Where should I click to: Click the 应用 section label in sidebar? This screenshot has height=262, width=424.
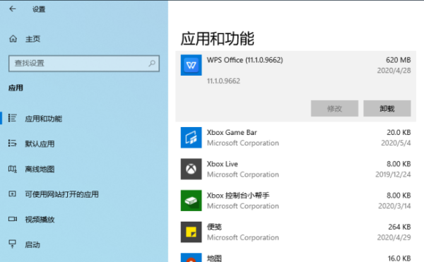tap(16, 88)
